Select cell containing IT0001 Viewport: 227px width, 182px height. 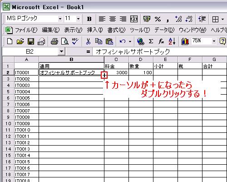pyautogui.click(x=26, y=72)
